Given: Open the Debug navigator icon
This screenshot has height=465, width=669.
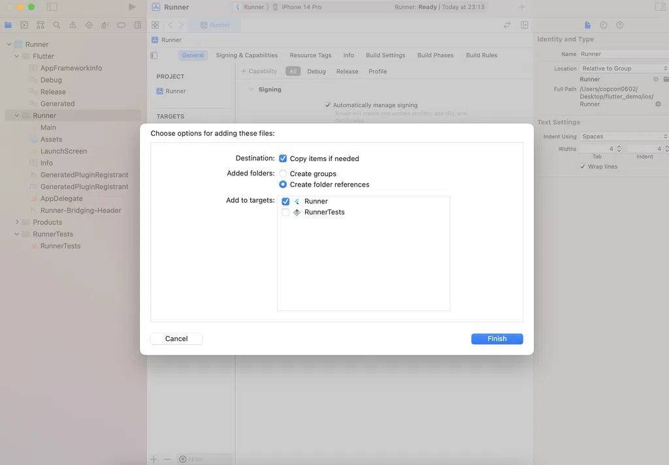Looking at the screenshot, I should (x=105, y=25).
